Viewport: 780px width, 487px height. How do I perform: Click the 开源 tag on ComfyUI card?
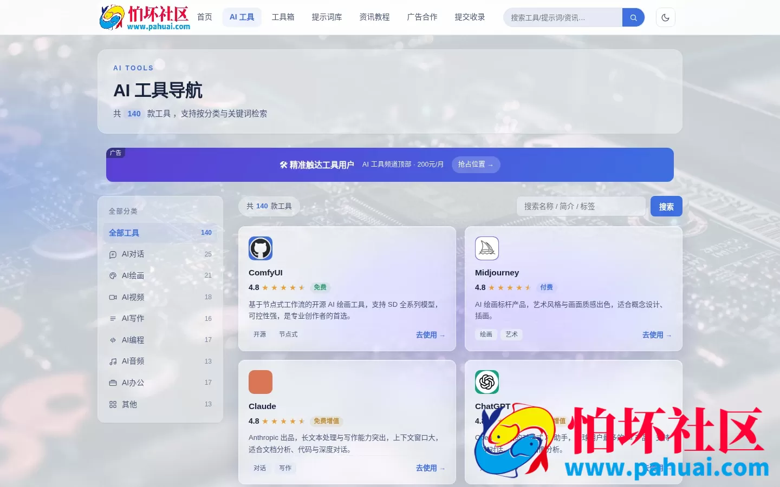click(260, 334)
